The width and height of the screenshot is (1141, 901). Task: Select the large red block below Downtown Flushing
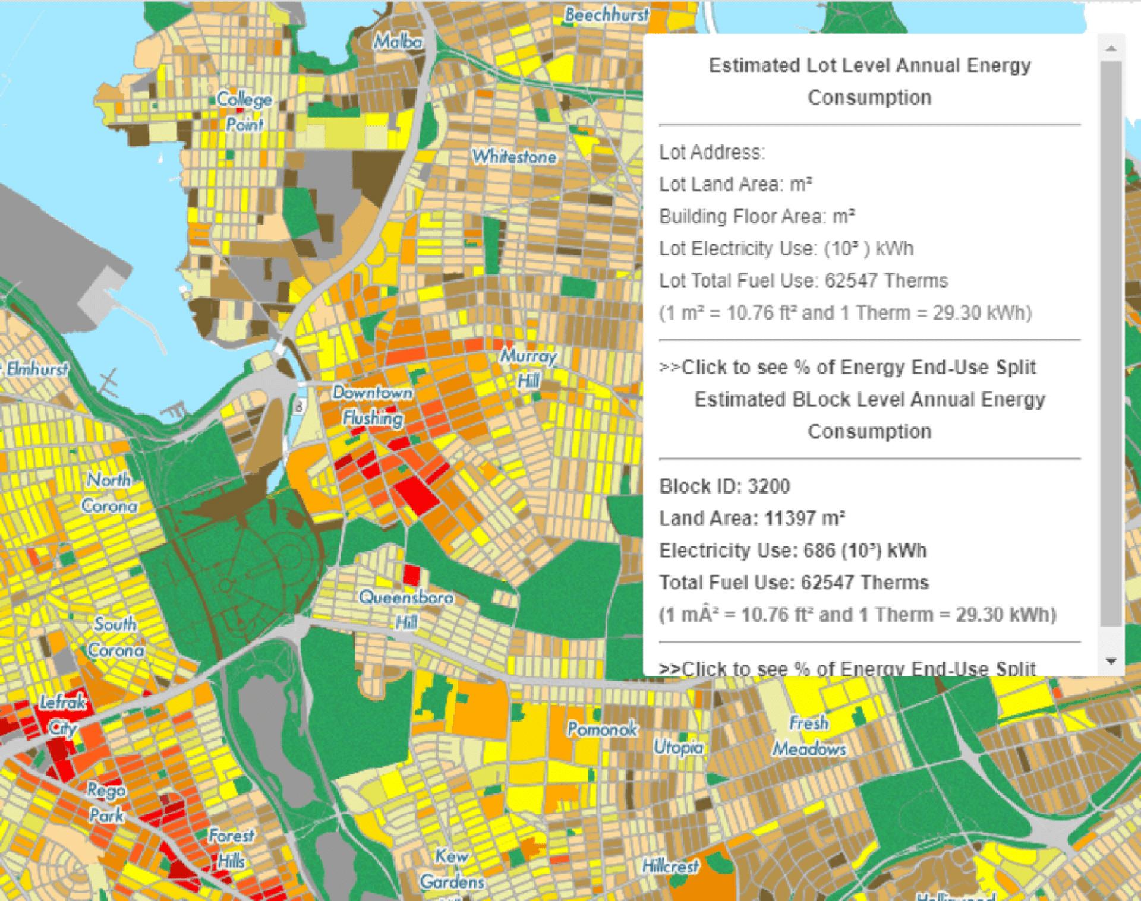click(x=416, y=495)
